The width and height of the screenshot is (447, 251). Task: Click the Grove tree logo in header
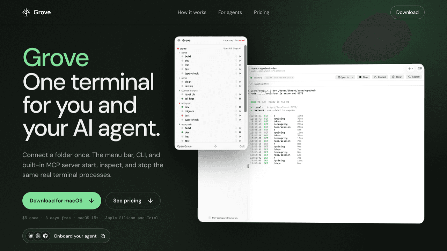26,13
